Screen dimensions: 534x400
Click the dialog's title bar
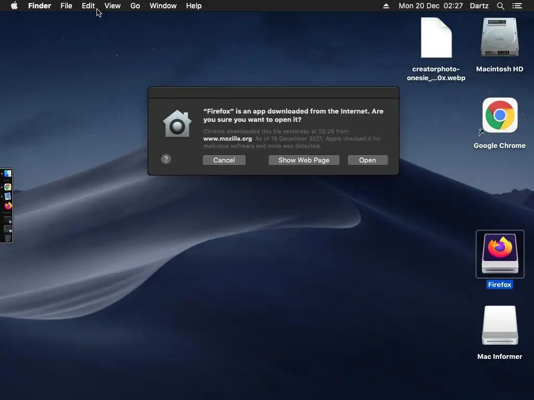[273, 93]
